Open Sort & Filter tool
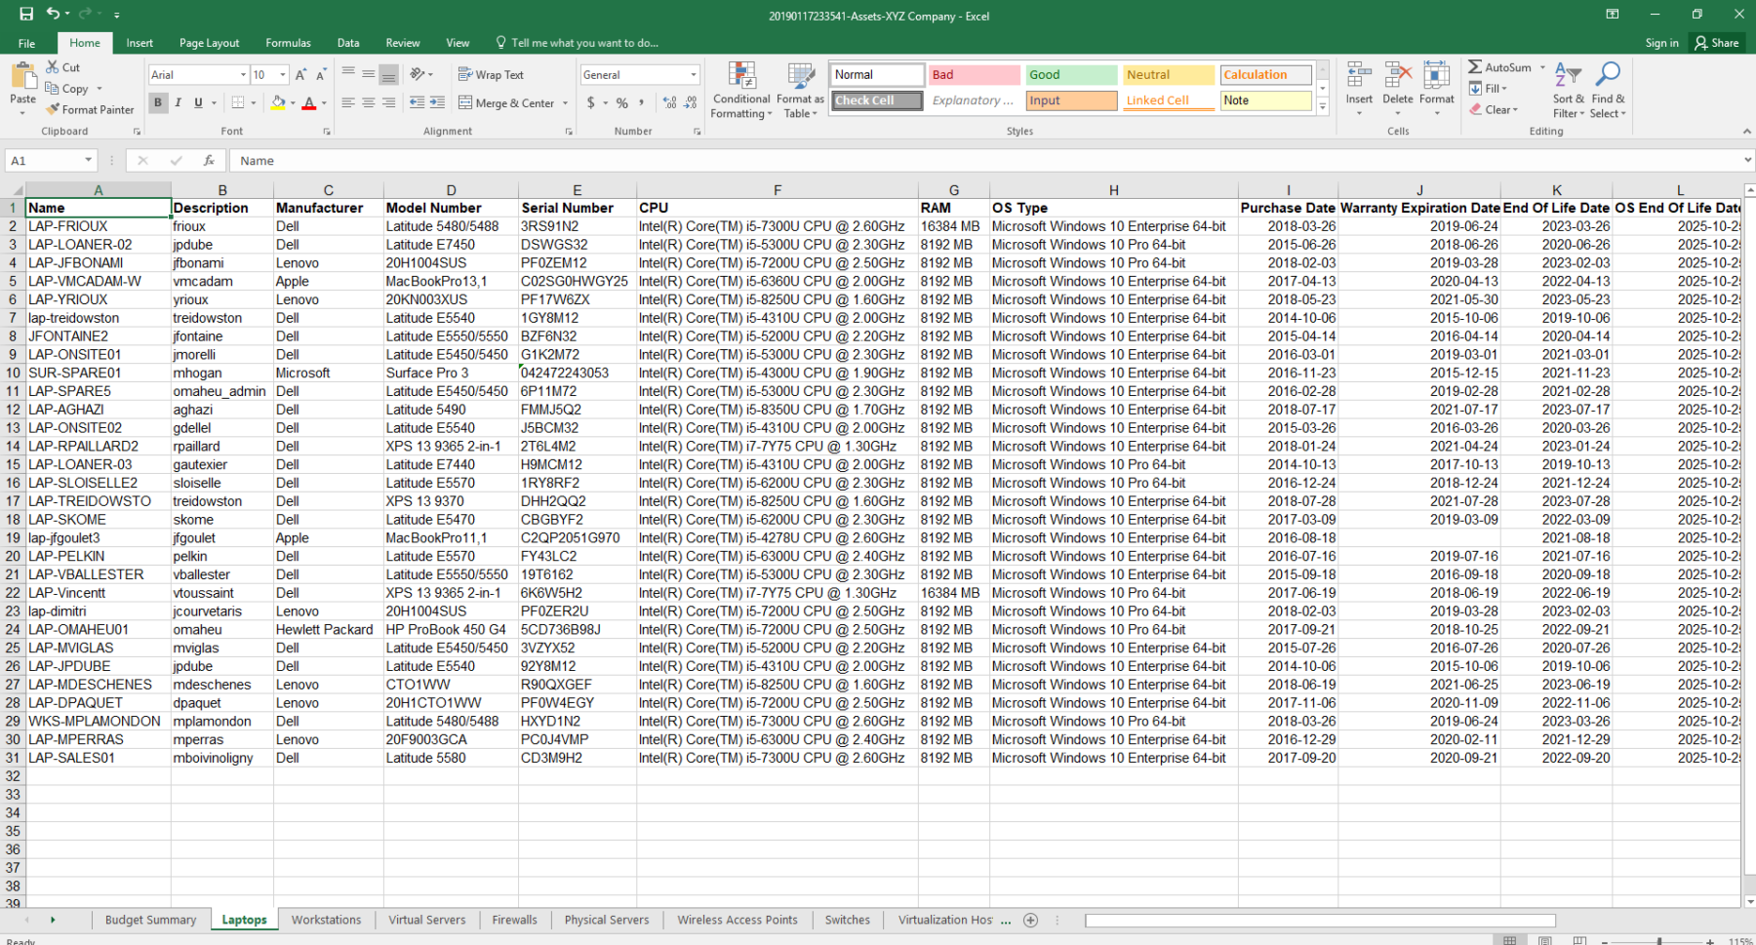This screenshot has width=1756, height=945. [1569, 92]
